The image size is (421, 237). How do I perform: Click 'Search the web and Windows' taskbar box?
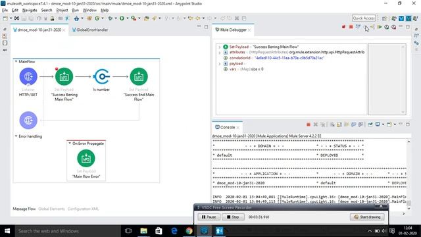pyautogui.click(x=67, y=231)
